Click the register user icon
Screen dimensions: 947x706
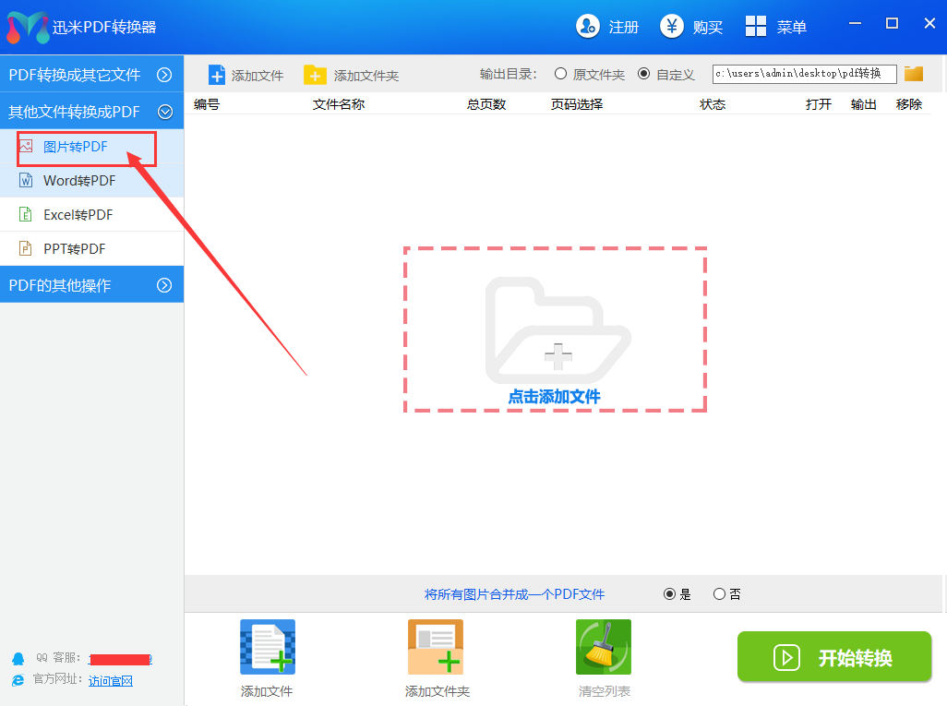click(588, 27)
